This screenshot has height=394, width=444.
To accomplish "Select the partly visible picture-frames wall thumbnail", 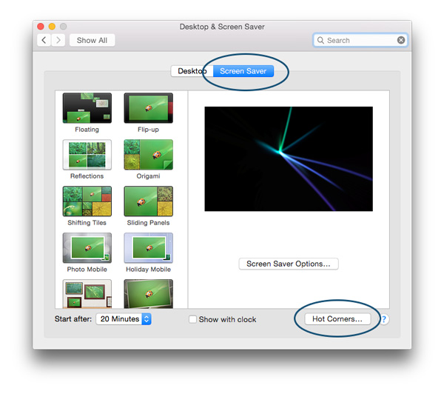I will [87, 294].
